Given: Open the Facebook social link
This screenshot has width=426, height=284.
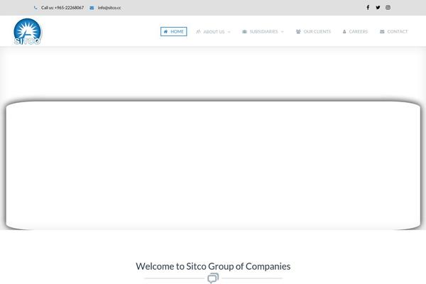Looking at the screenshot, I should pos(368,8).
